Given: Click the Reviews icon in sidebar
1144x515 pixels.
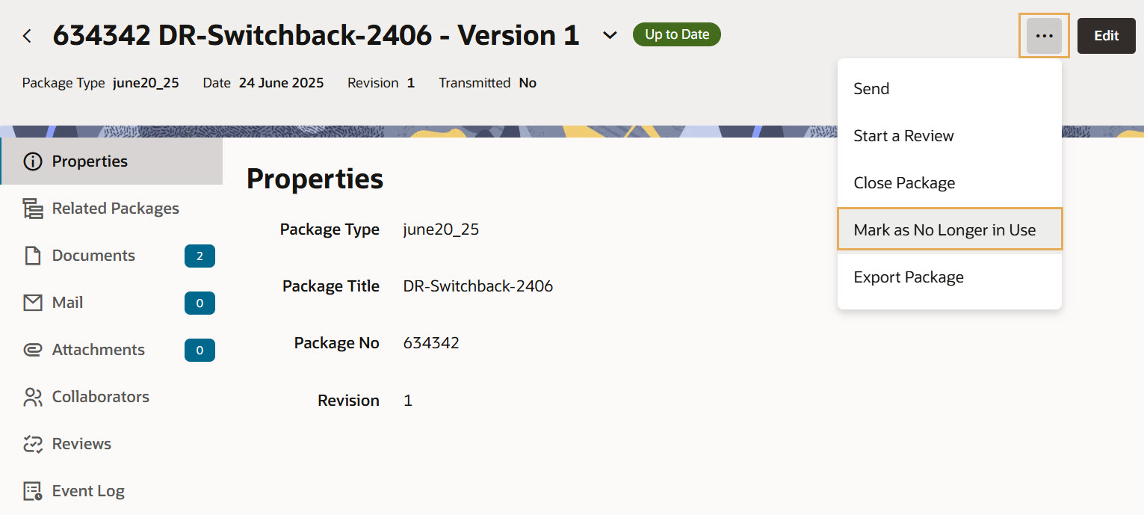Looking at the screenshot, I should coord(33,444).
